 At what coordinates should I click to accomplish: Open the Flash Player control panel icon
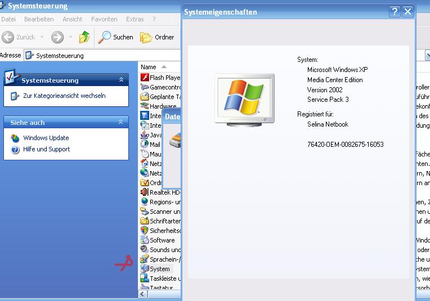145,78
